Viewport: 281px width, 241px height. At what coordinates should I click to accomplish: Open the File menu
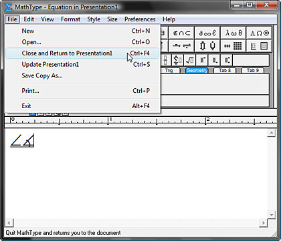[12, 19]
